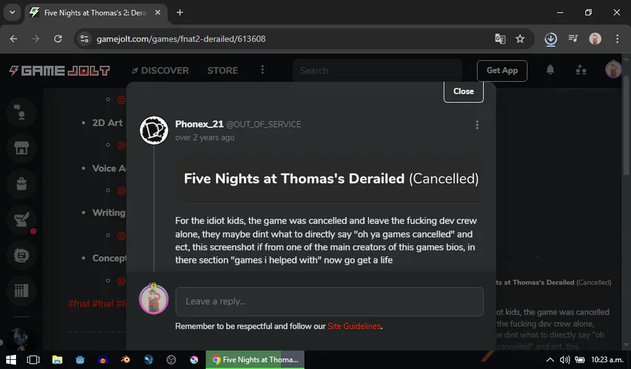The image size is (631, 369).
Task: Open the community avatar in sidebar
Action: tap(21, 339)
